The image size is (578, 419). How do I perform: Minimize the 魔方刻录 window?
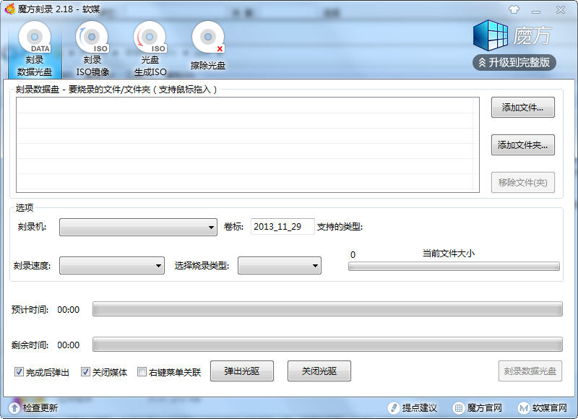tap(536, 11)
